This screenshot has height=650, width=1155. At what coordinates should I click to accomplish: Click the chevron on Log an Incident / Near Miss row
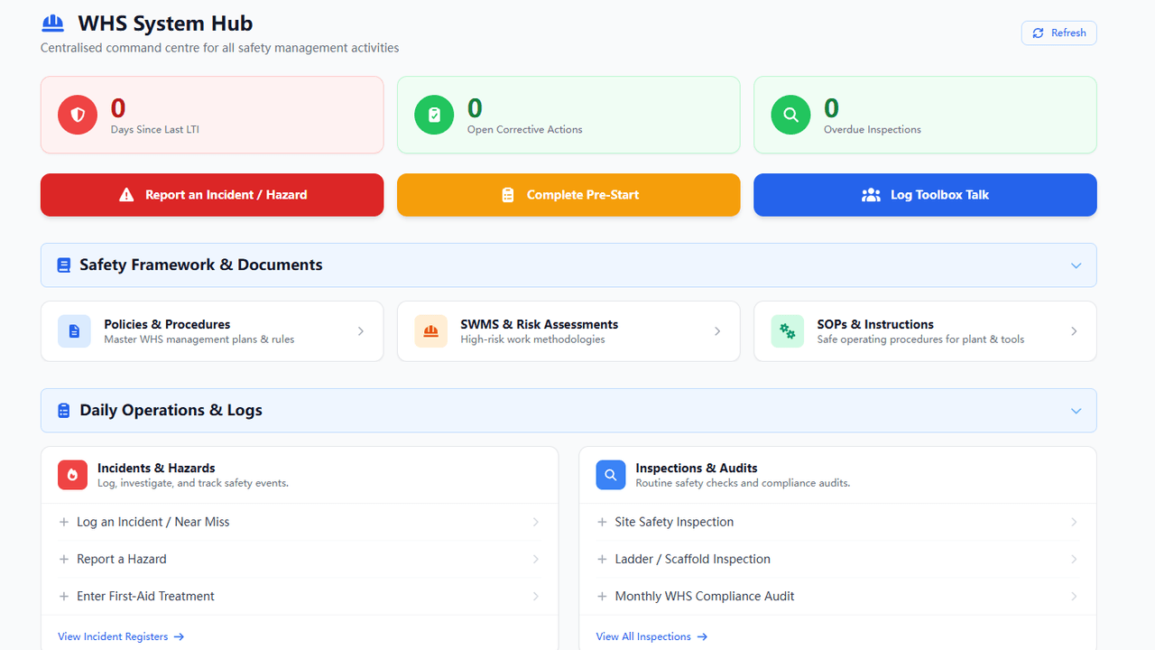click(536, 522)
